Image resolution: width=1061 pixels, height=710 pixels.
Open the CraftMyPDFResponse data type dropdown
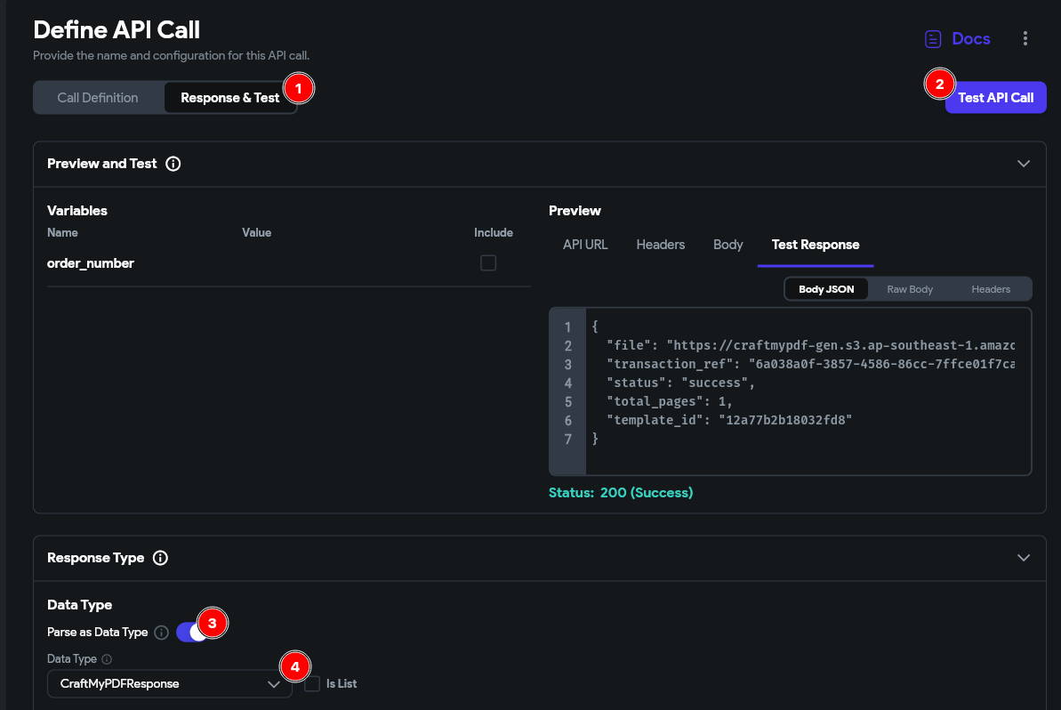[169, 684]
